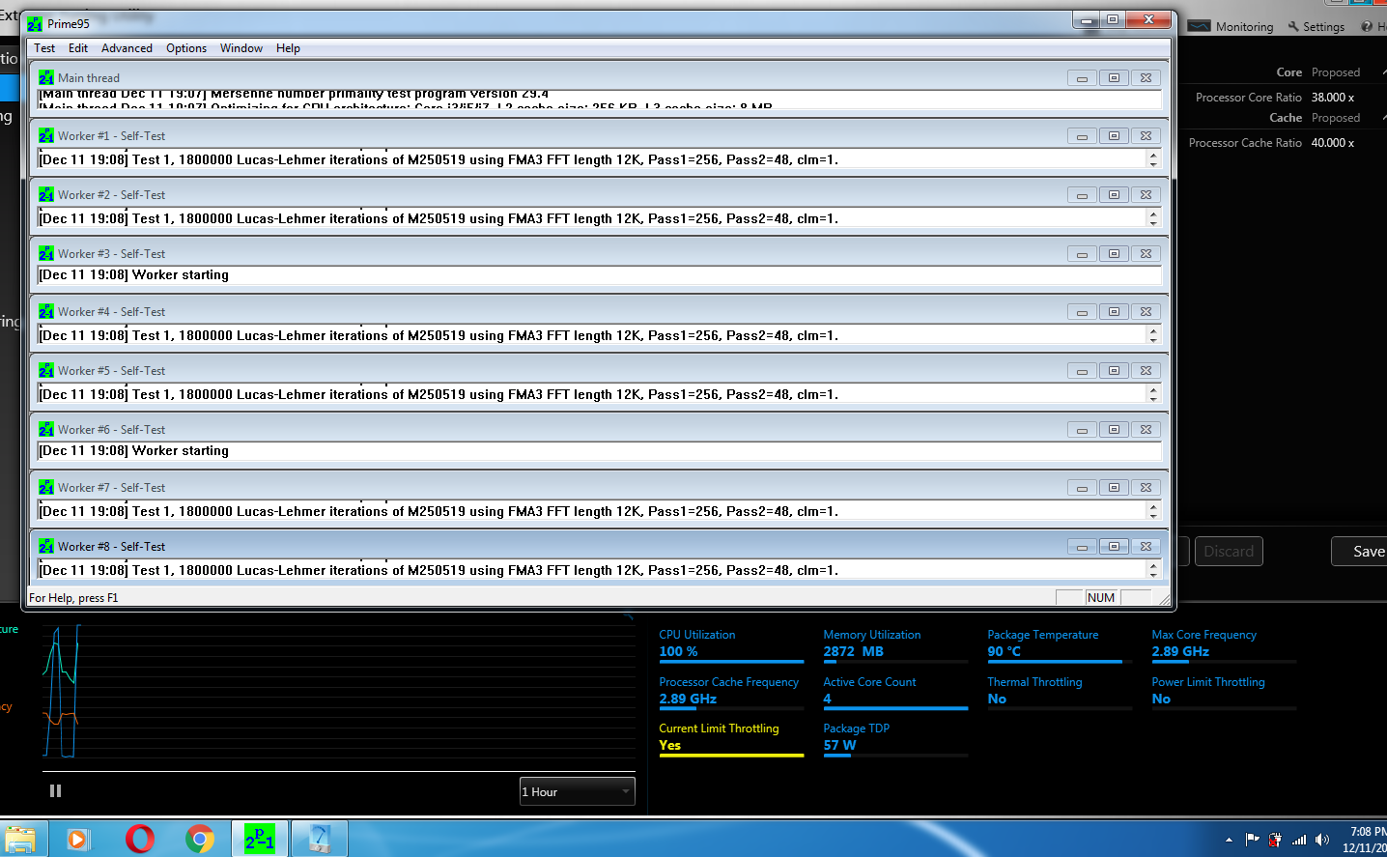Select the Thermal Throttling monitor

click(1060, 692)
